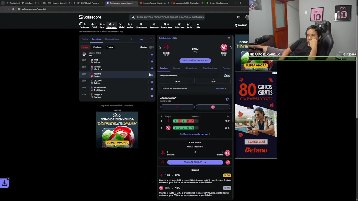Viewport: 358px width, 201px height.
Task: Favorite the Hawks team in match header
Action: pyautogui.click(x=230, y=47)
